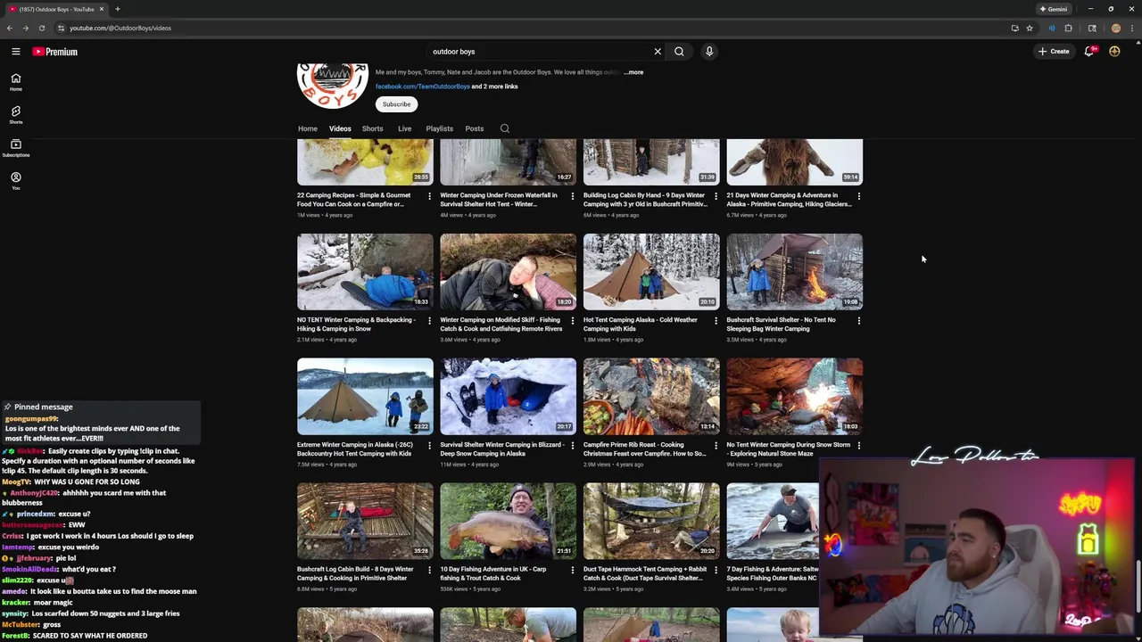Screen dimensions: 1142x642
Task: Open options for Hot Tent Camping Alaska video
Action: 716,320
